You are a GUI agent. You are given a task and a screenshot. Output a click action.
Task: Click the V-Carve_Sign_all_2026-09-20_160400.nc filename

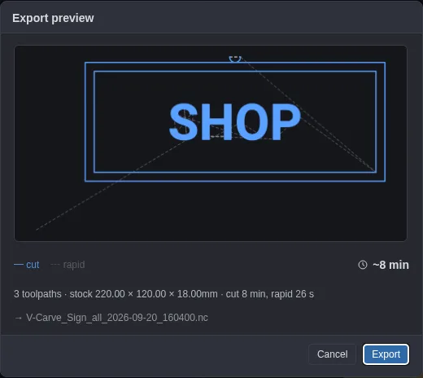tap(117, 318)
